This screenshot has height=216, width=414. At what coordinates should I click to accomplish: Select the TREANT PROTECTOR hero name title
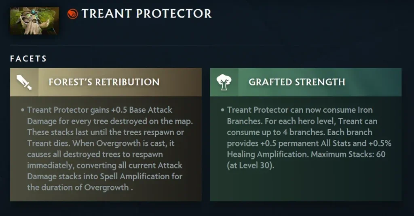[x=146, y=14]
